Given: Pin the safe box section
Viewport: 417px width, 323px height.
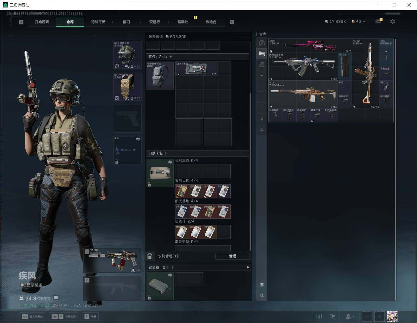Looking at the screenshot, I should (248, 267).
